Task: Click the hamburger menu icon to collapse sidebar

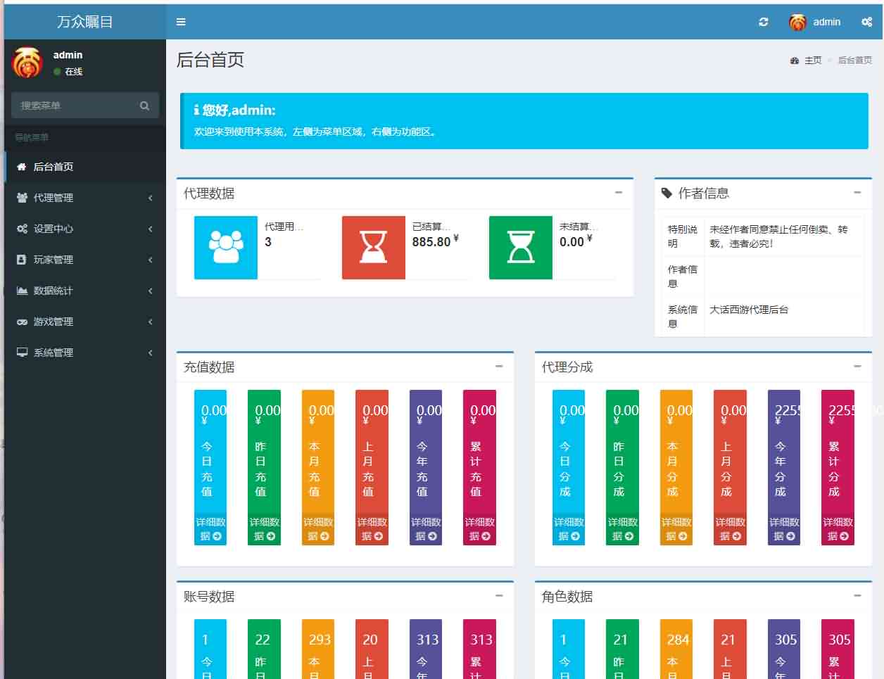Action: [x=181, y=22]
